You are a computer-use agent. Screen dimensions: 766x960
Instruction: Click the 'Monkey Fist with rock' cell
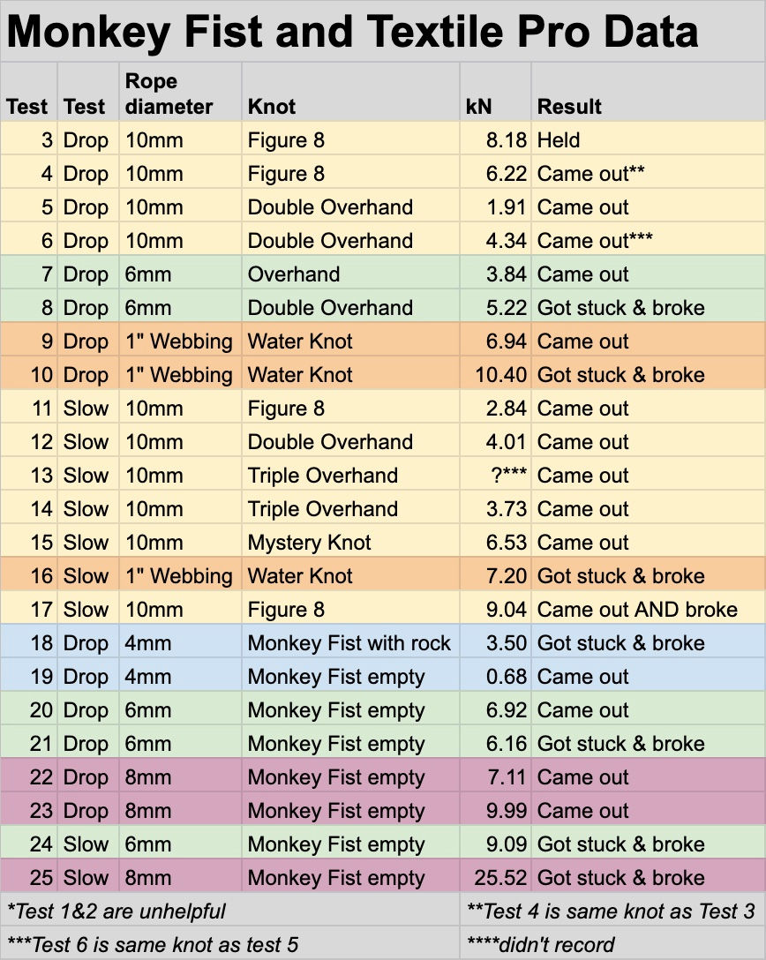coord(350,643)
